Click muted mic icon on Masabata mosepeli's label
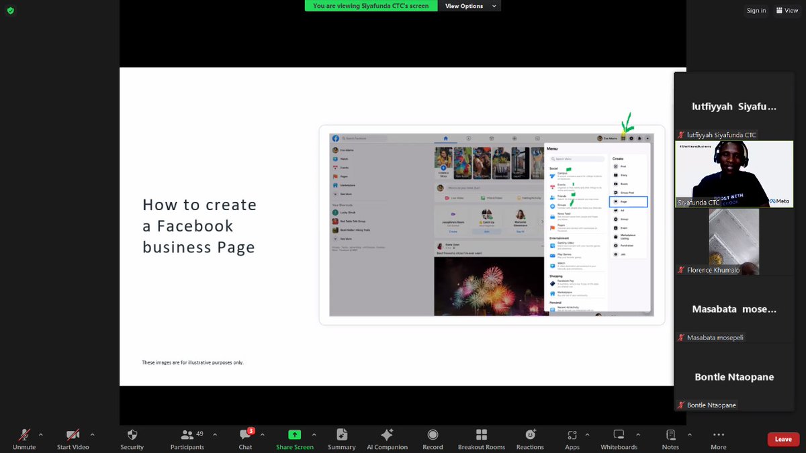 [681, 338]
